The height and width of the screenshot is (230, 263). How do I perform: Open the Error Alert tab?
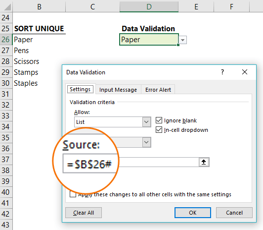pyautogui.click(x=158, y=90)
